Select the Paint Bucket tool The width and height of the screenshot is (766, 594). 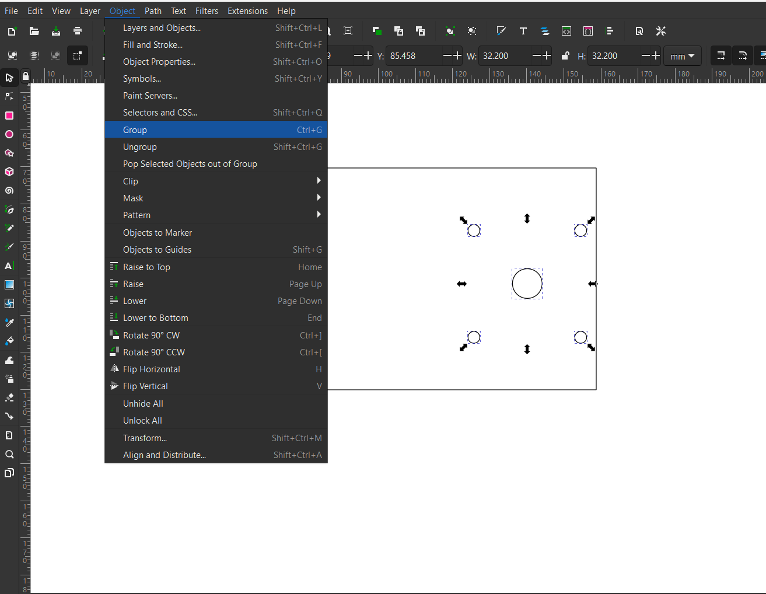point(9,341)
